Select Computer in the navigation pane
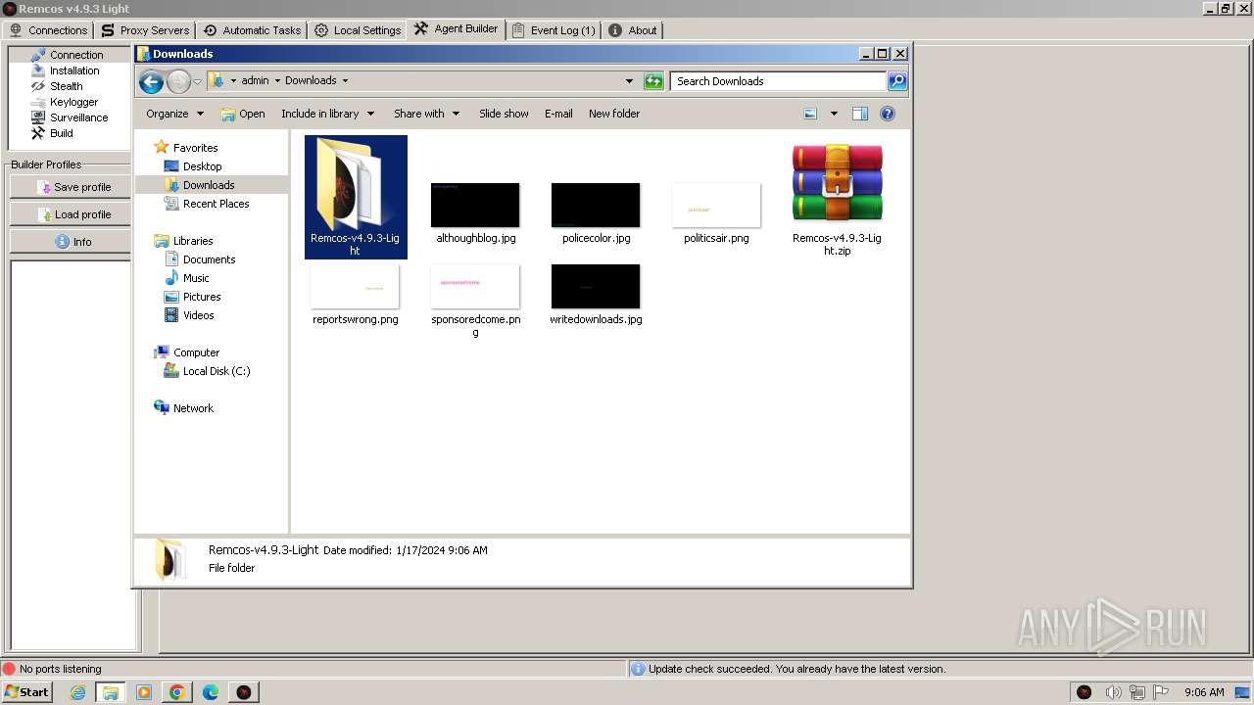The height and width of the screenshot is (705, 1254). [x=196, y=352]
